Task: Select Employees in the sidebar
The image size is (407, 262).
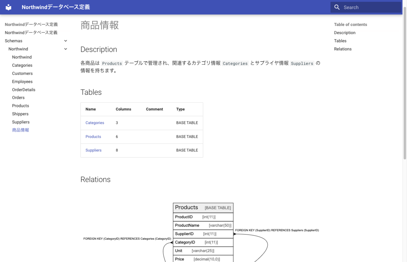Action: (22, 81)
